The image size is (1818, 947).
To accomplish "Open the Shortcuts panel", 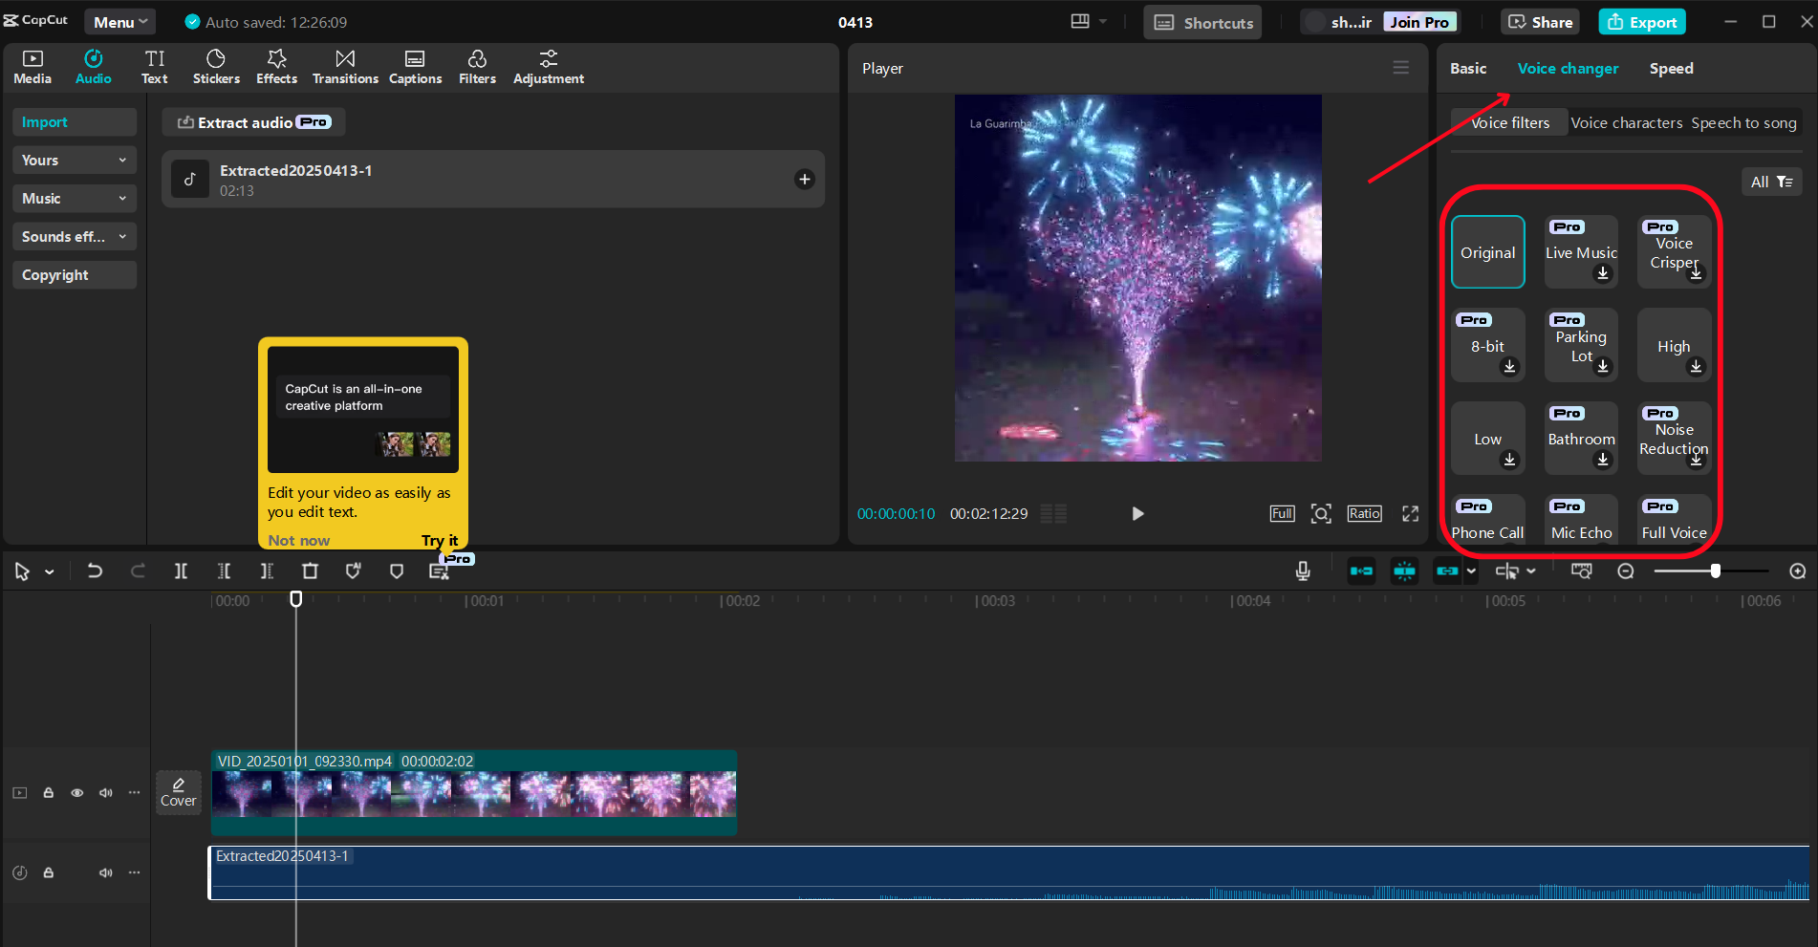I will coord(1202,22).
